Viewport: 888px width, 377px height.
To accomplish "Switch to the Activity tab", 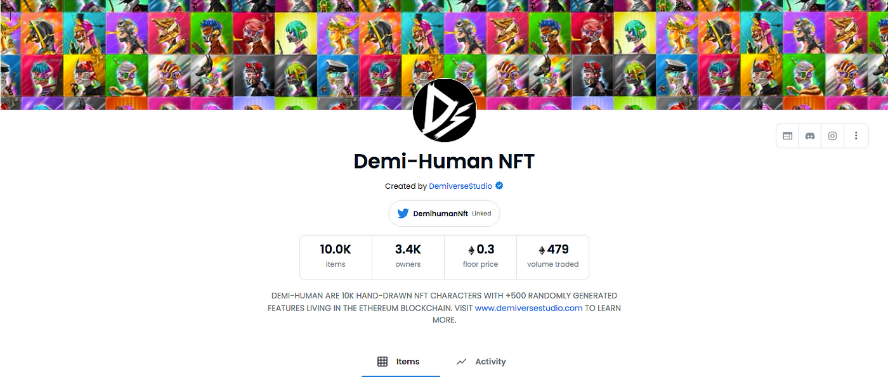I will pos(481,362).
